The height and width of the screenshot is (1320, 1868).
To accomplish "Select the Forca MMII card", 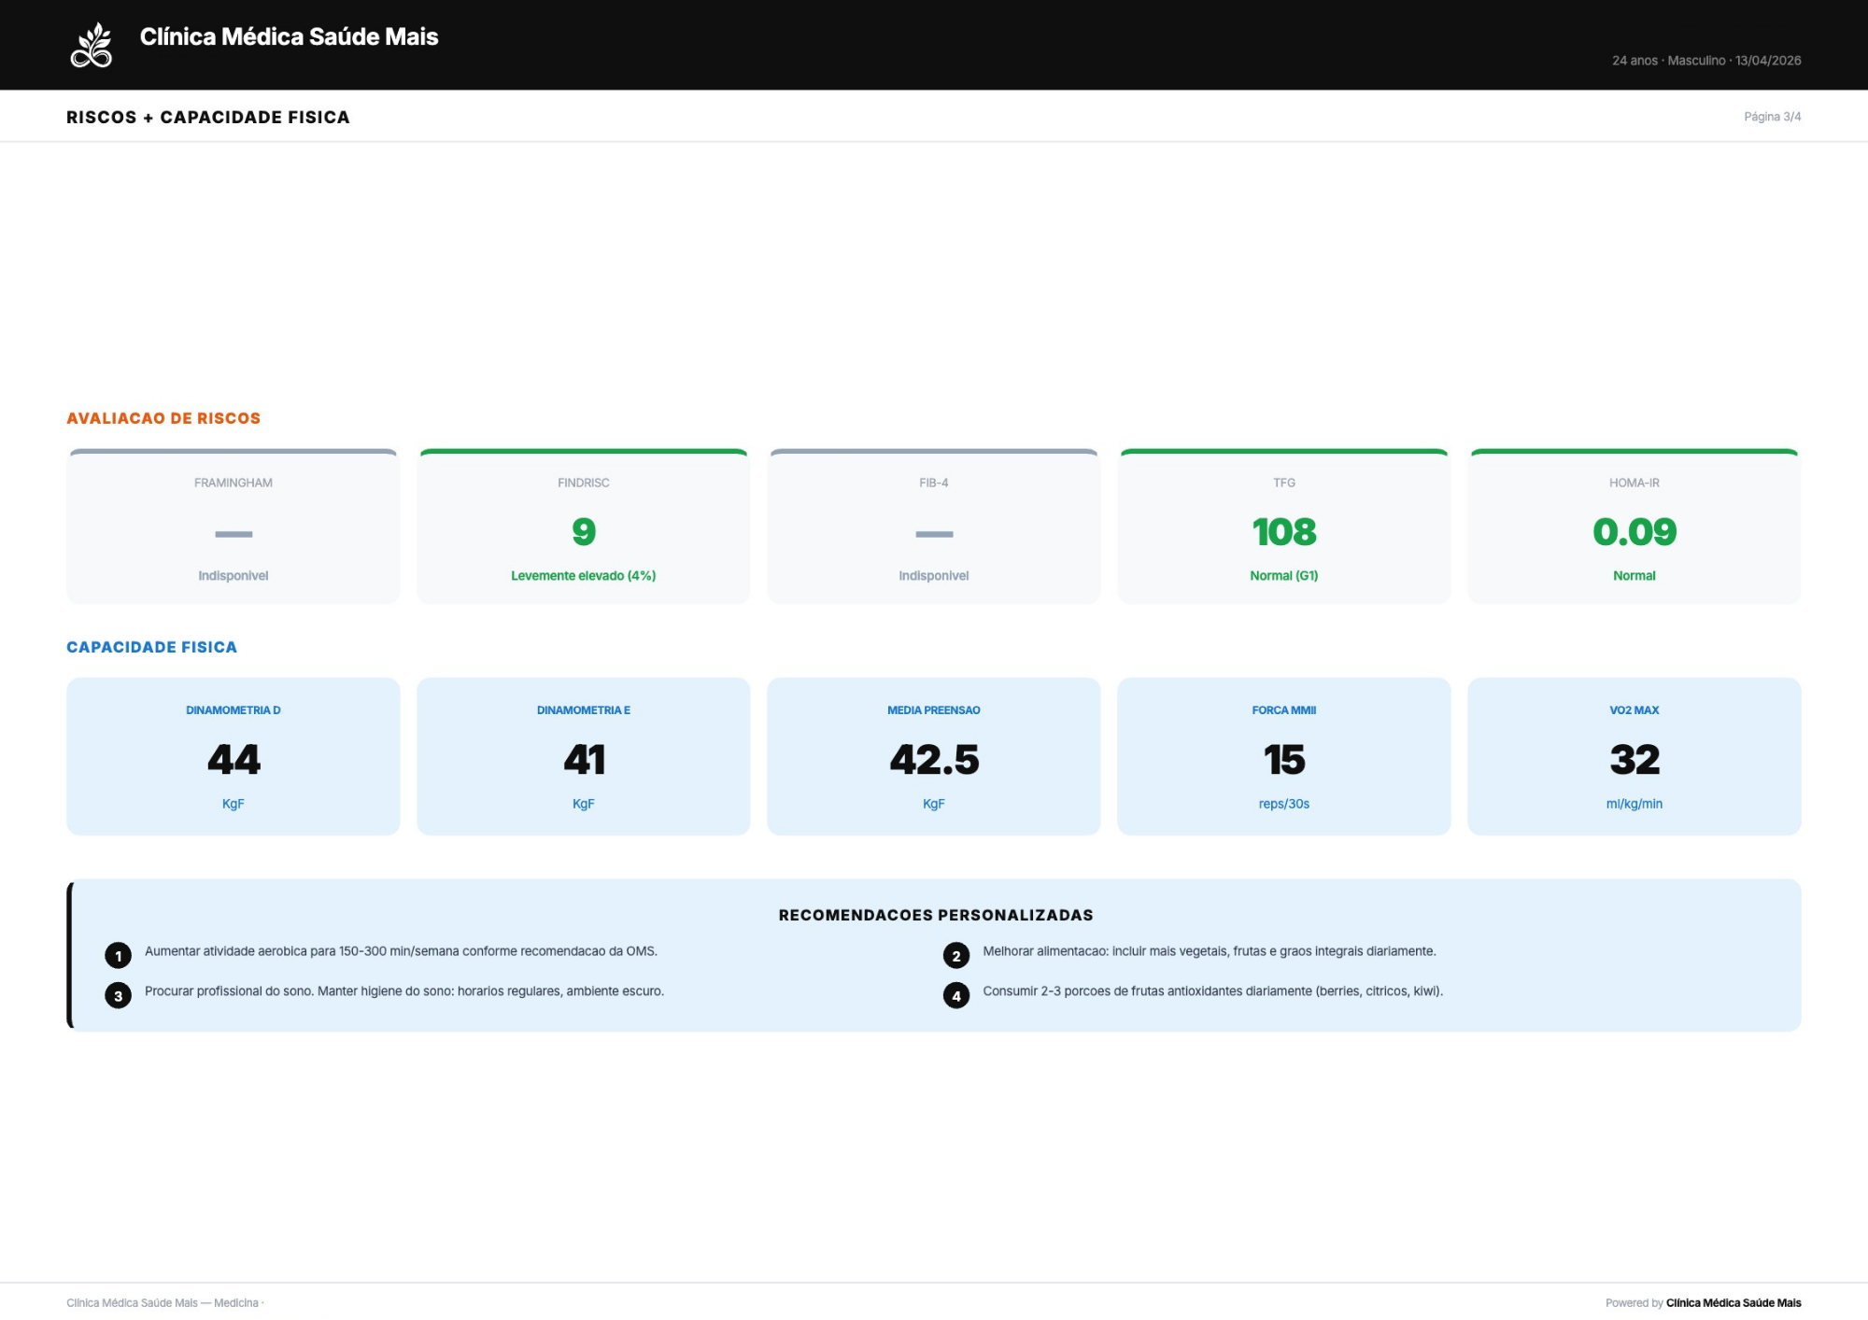I will tap(1283, 756).
